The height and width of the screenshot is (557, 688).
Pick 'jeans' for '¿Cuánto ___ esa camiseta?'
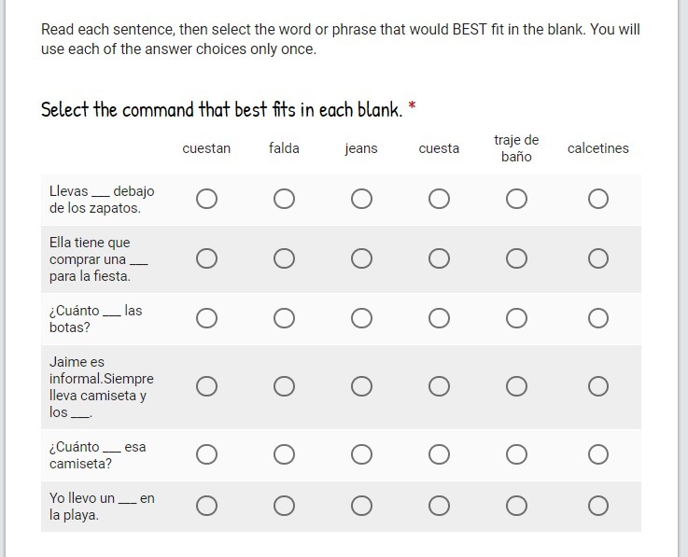(x=362, y=454)
